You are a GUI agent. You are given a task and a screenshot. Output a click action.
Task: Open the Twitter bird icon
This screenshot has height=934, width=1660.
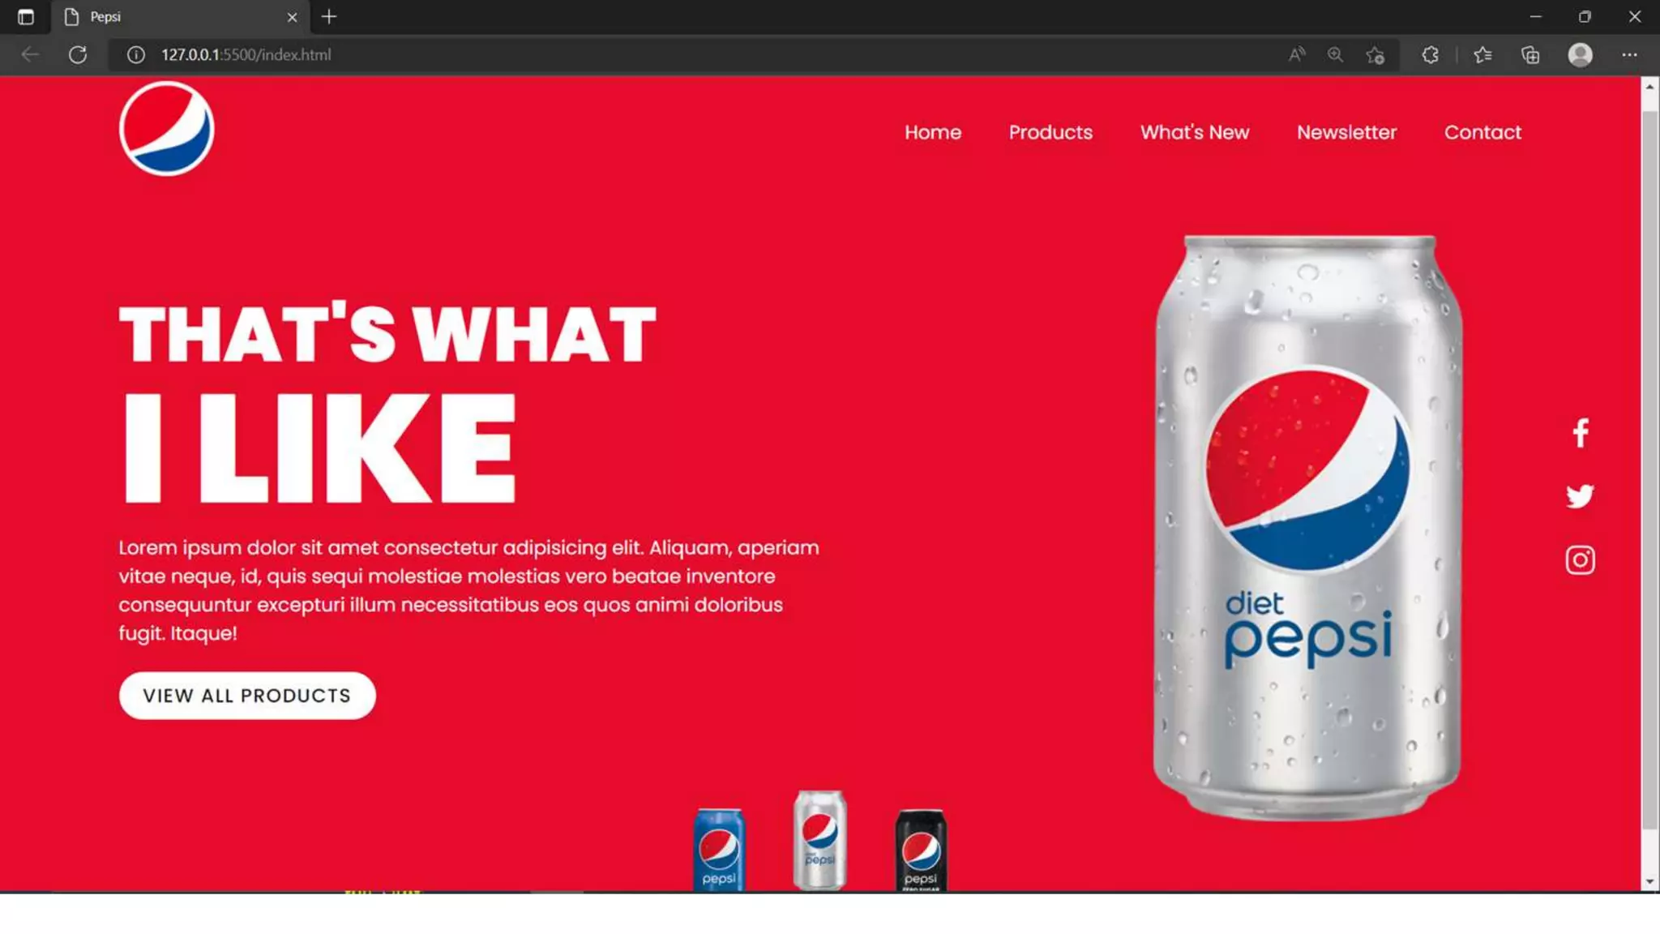point(1580,496)
